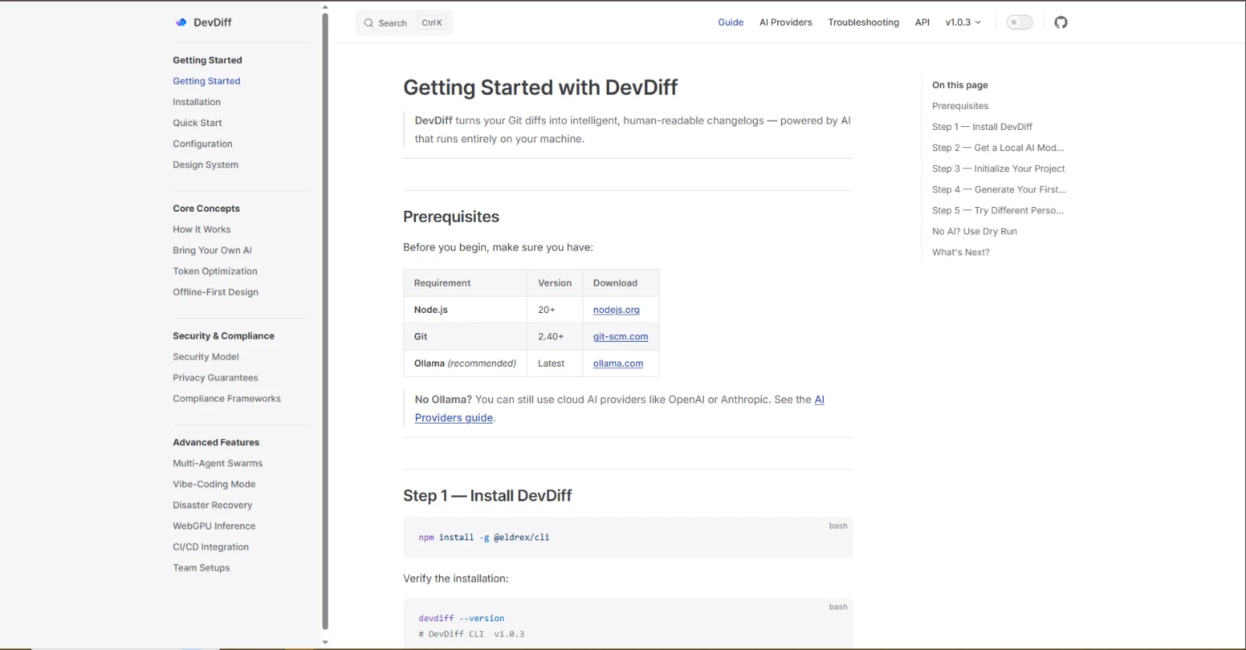Open the Troubleshooting nav item
The image size is (1246, 650).
coord(864,23)
